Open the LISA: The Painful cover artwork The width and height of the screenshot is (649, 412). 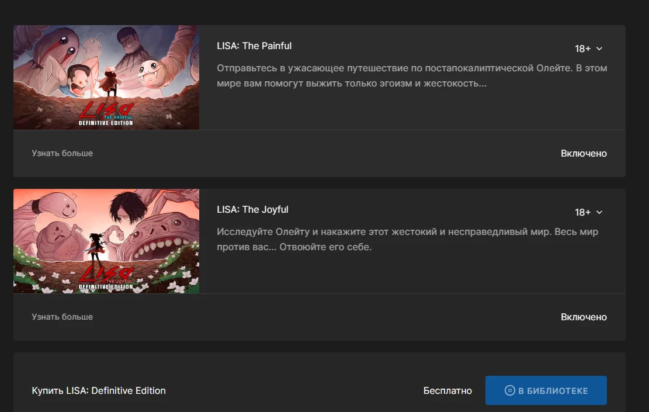click(106, 77)
